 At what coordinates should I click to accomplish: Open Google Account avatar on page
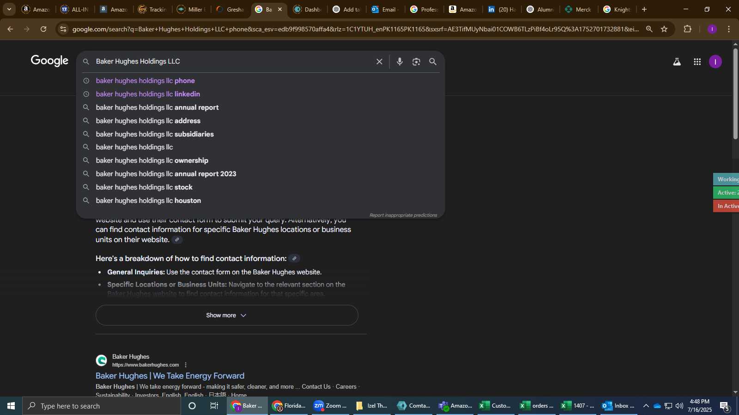coord(715,62)
